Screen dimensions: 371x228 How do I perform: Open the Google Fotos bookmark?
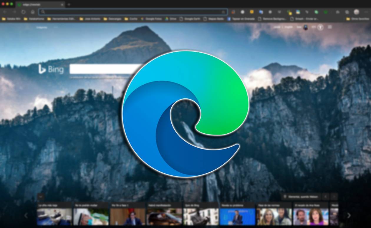(x=151, y=19)
